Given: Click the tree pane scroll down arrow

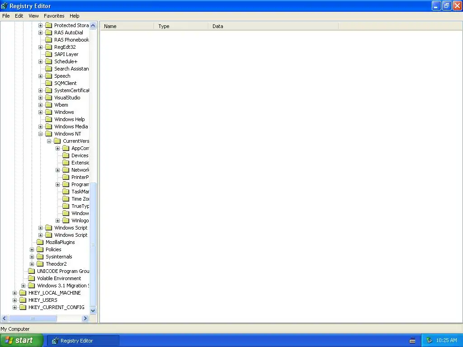Looking at the screenshot, I should point(93,310).
